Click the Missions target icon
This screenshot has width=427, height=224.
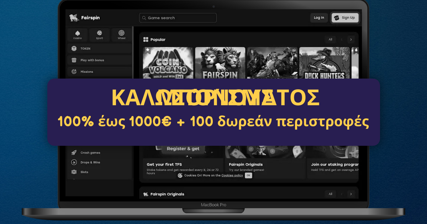pos(74,71)
